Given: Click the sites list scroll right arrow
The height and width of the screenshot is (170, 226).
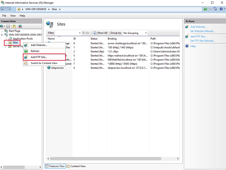Looking at the screenshot, I should (178, 159).
